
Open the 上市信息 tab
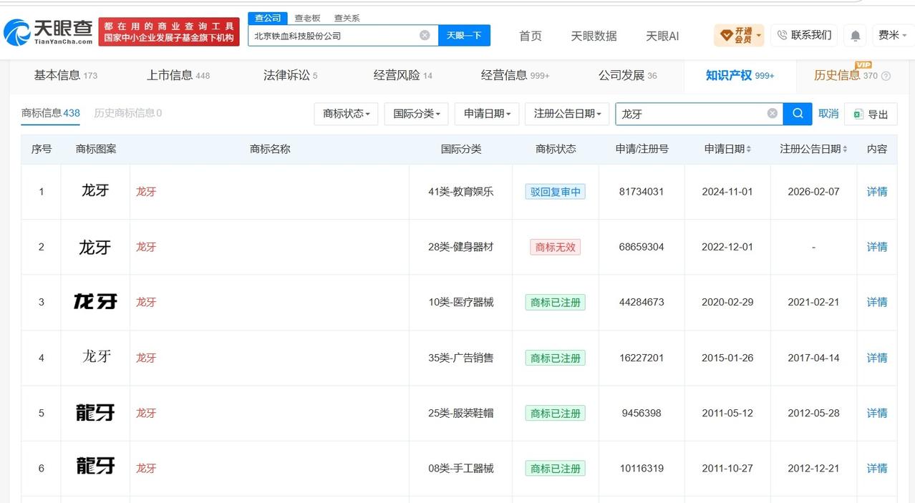[178, 75]
